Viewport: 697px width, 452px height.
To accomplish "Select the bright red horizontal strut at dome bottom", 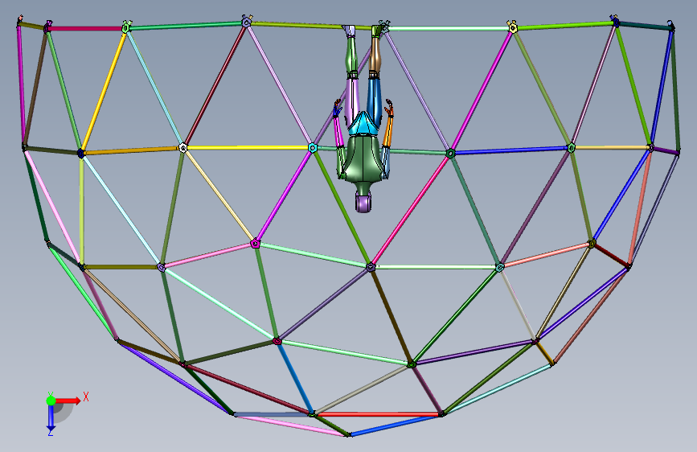I will coord(379,414).
